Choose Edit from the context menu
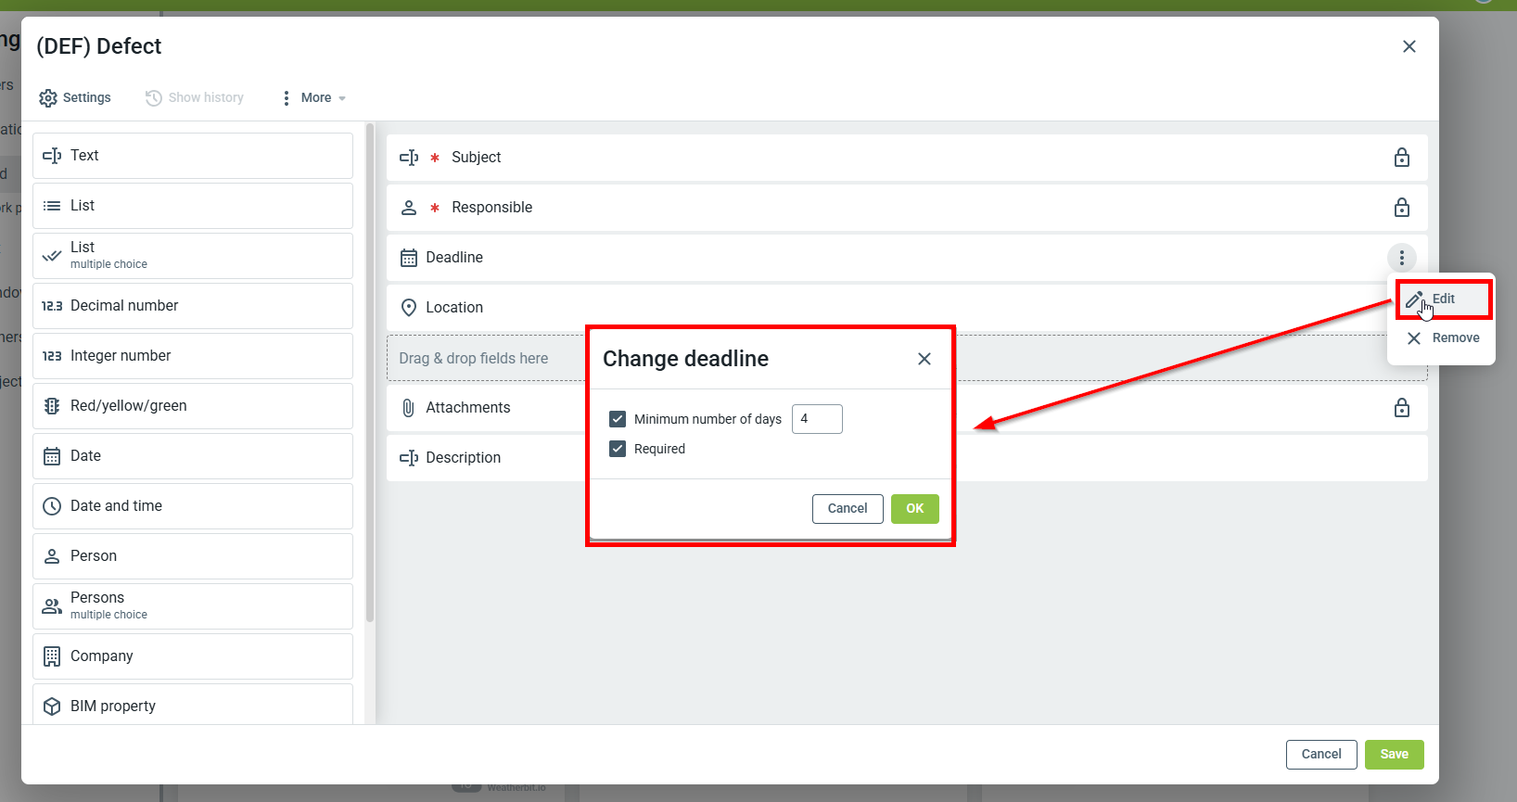This screenshot has width=1517, height=802. [1443, 299]
